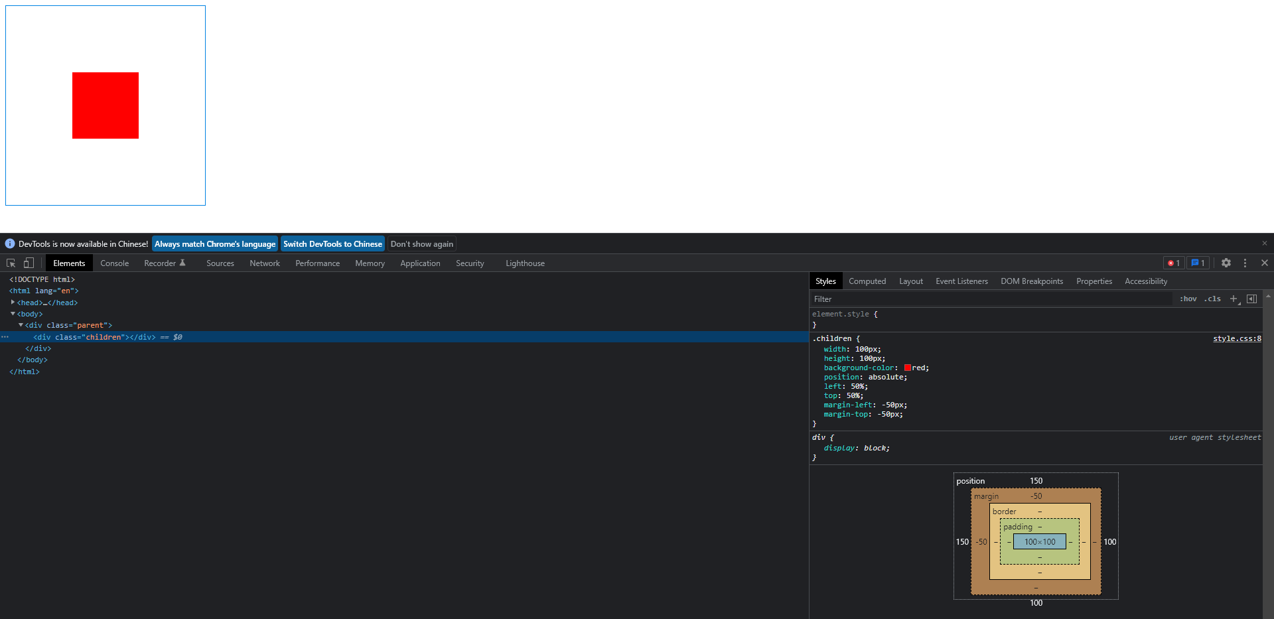Screen dimensions: 1274x619
Task: Open the issues counter badge
Action: [1198, 263]
